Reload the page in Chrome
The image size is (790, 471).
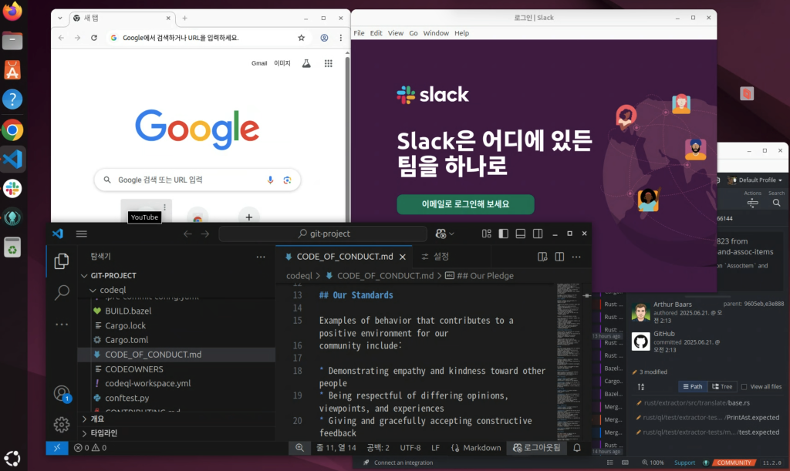point(93,38)
